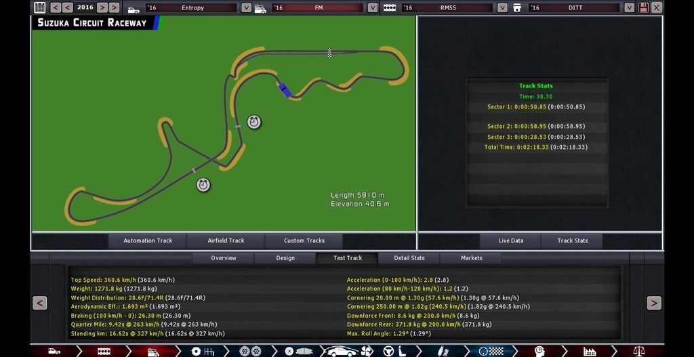Open the steering wheel interior step icon
The width and height of the screenshot is (694, 357).
(x=388, y=351)
